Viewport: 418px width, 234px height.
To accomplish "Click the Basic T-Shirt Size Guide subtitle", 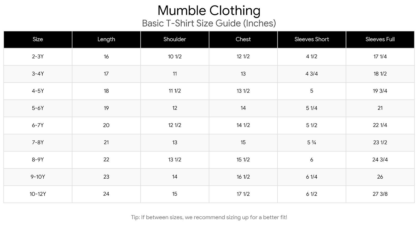I will click(209, 24).
